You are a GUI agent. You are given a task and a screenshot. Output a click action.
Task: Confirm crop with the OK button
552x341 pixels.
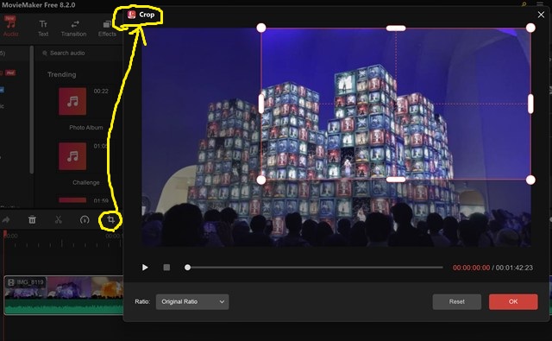[x=513, y=302]
